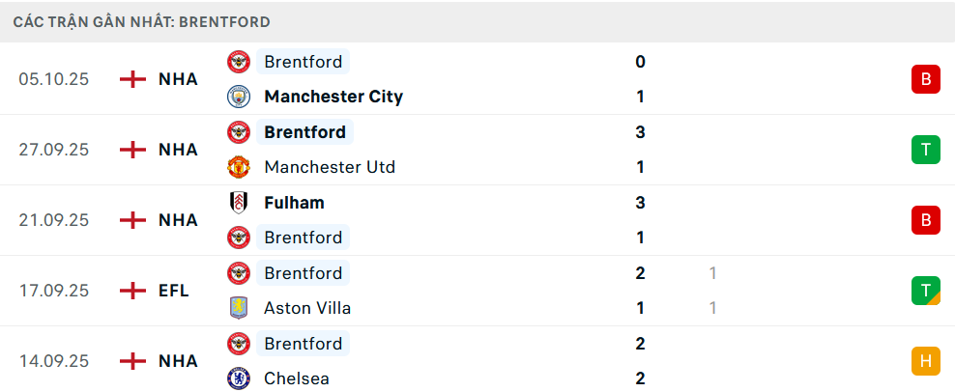
Task: Click the Aston Villa club crest
Action: click(x=238, y=308)
